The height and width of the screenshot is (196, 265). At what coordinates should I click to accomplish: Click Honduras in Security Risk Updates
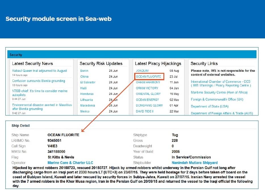pos(87,94)
